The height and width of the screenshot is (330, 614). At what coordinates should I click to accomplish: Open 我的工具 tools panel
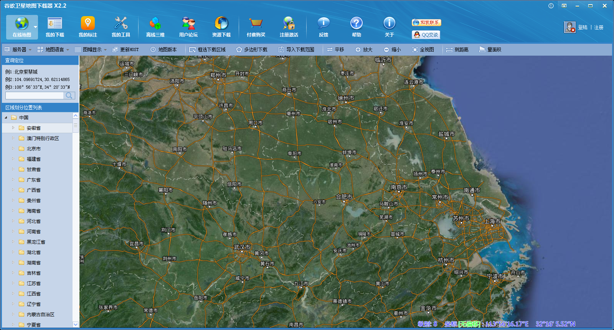121,27
